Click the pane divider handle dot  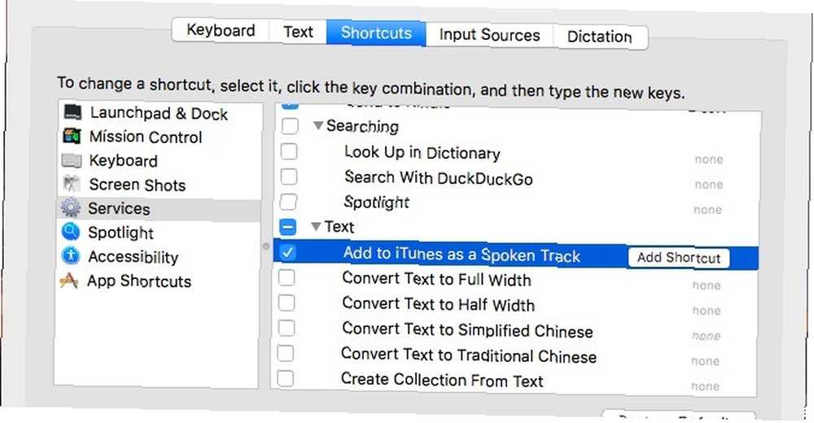click(x=266, y=246)
